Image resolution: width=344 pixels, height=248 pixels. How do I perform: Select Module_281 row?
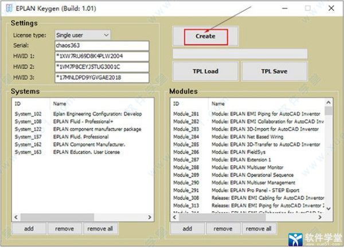[x=248, y=114]
